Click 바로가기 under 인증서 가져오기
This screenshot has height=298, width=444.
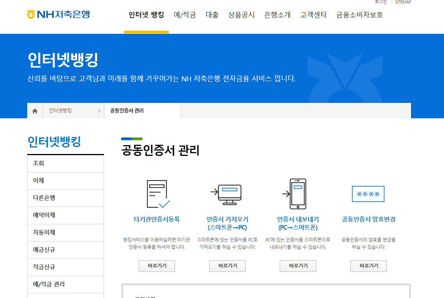pyautogui.click(x=228, y=266)
